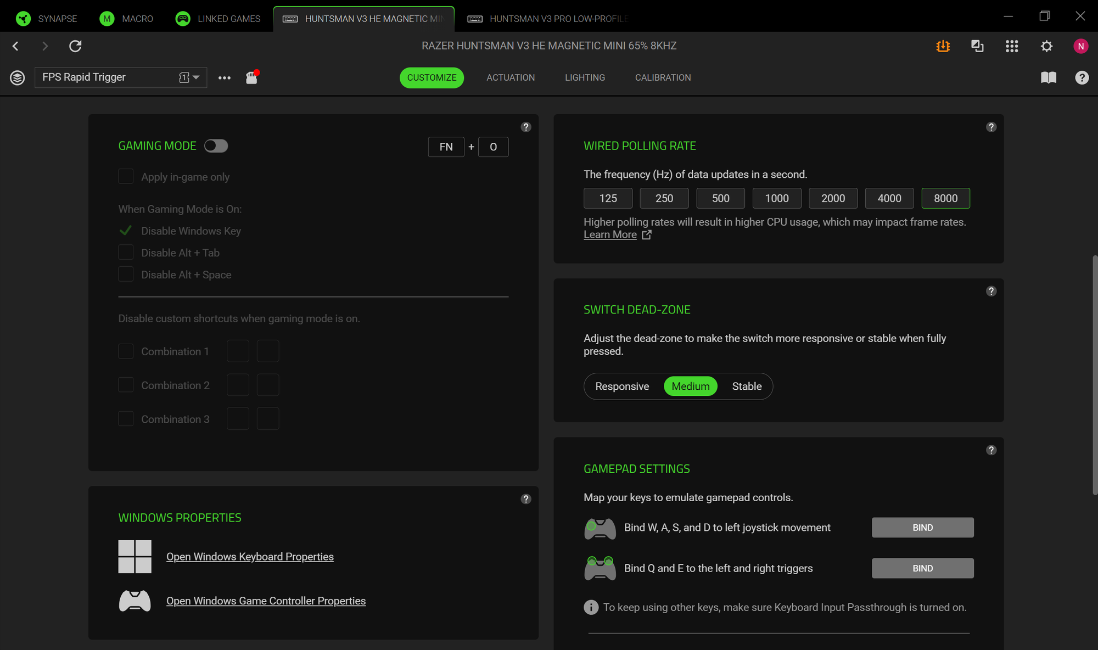Switch to Huntsman V3 HE Magnetic Mini tab

pyautogui.click(x=363, y=19)
